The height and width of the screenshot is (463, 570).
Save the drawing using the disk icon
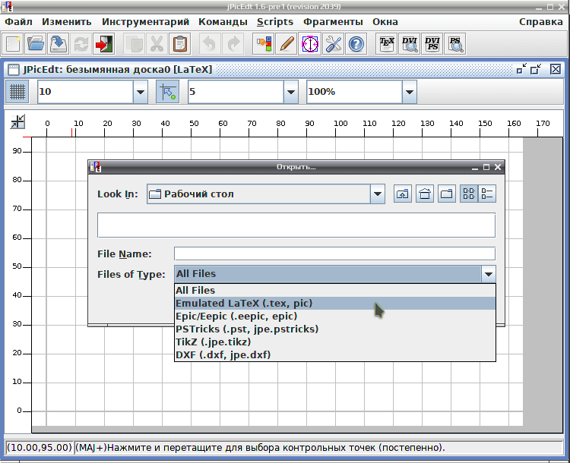coord(59,44)
